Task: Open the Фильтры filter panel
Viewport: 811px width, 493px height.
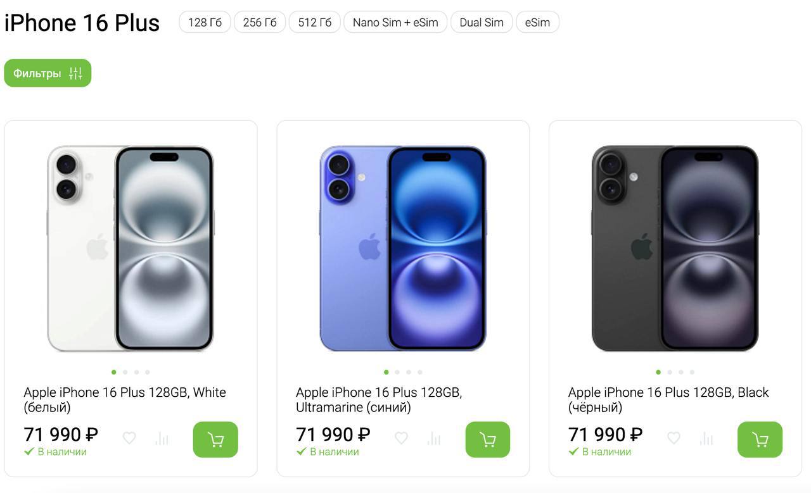Action: (x=48, y=73)
